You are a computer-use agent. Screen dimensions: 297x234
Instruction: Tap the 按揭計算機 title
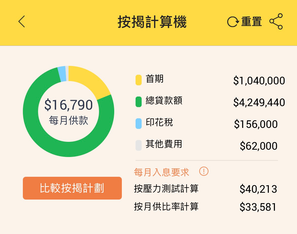pos(152,22)
